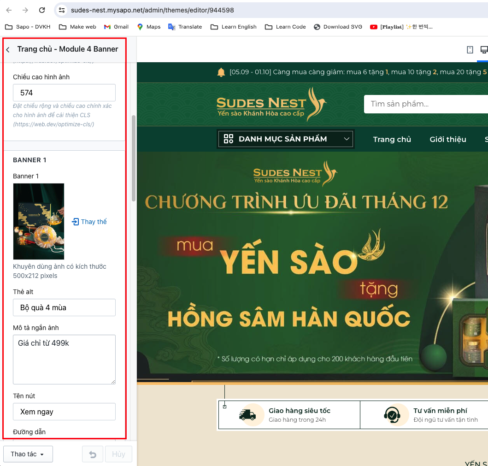Open the Download SVG bookmark
Screen dimensions: 488x466
point(338,27)
